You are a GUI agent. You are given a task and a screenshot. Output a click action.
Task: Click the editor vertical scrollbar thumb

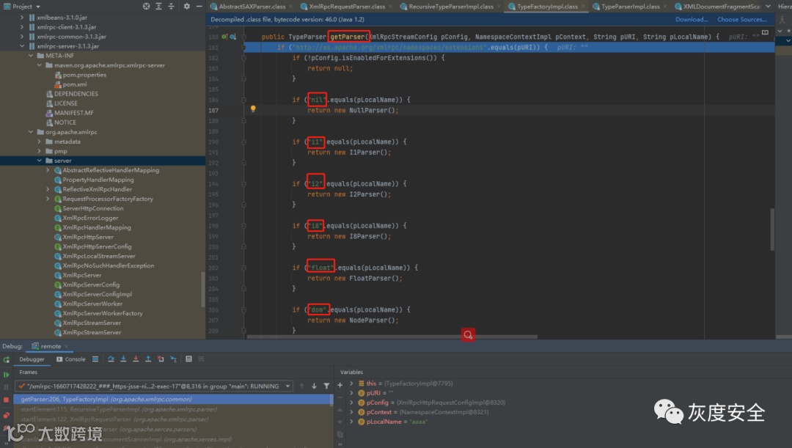771,229
